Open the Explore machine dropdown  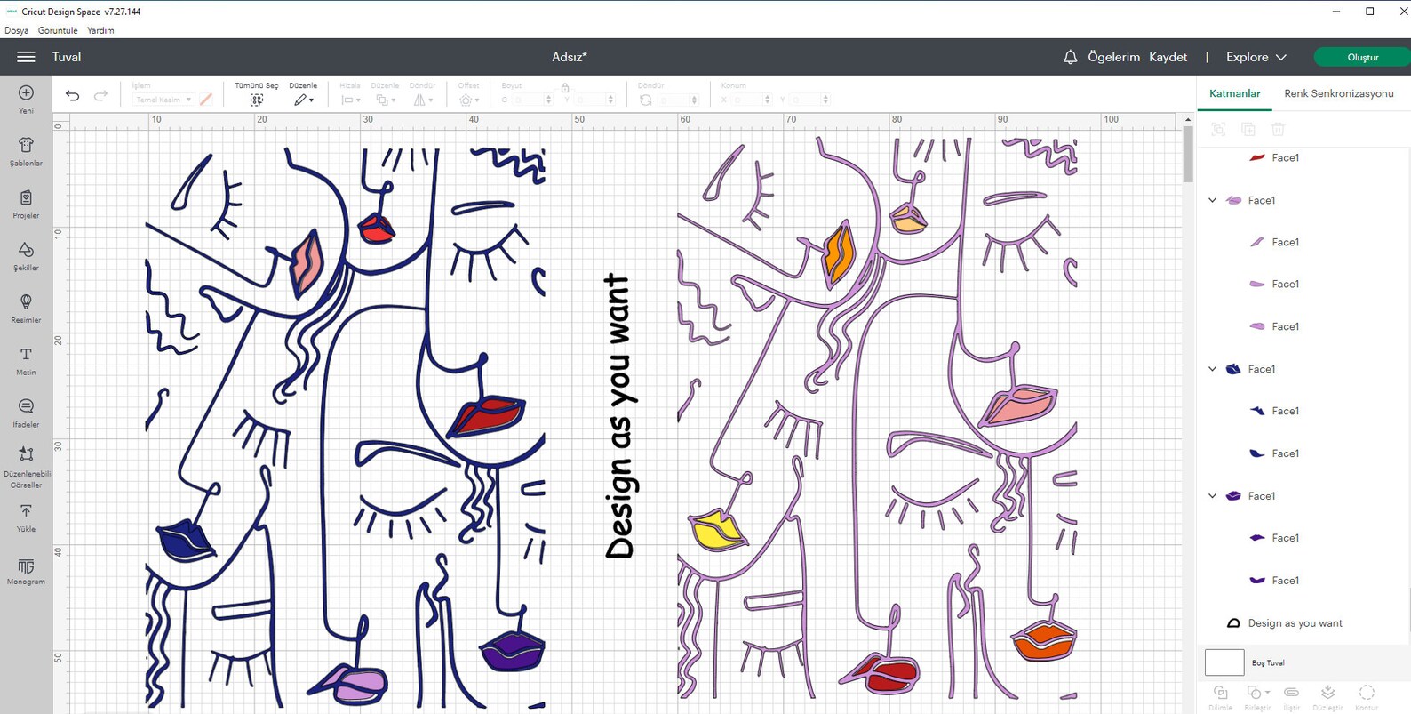click(x=1256, y=57)
